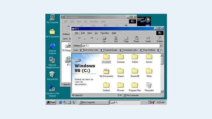The image size is (212, 119).
Task: Open the Channel Guide link
Action: 109,50
